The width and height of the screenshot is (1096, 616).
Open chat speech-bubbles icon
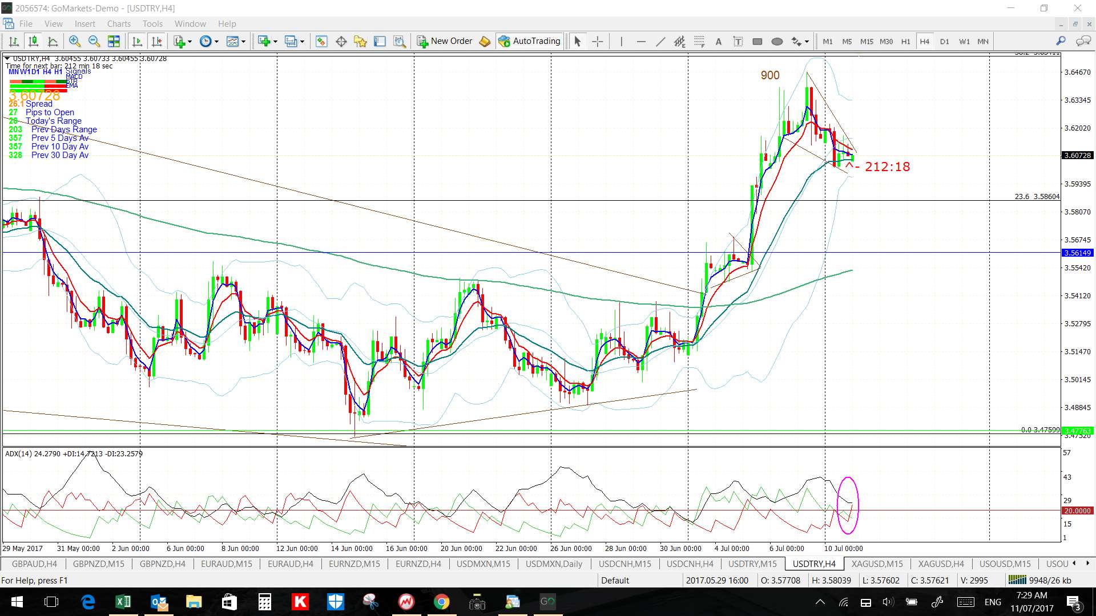pos(1083,41)
